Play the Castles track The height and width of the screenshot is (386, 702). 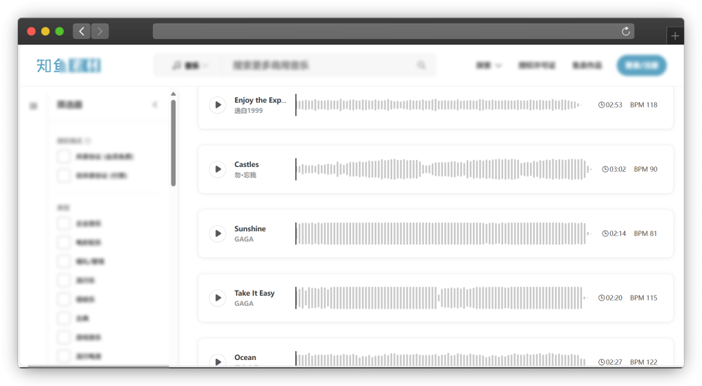tap(217, 169)
